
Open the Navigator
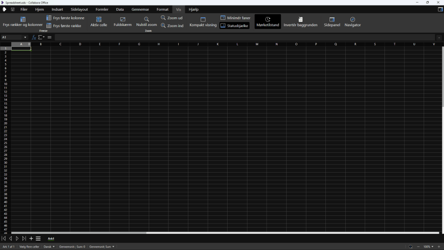(352, 22)
